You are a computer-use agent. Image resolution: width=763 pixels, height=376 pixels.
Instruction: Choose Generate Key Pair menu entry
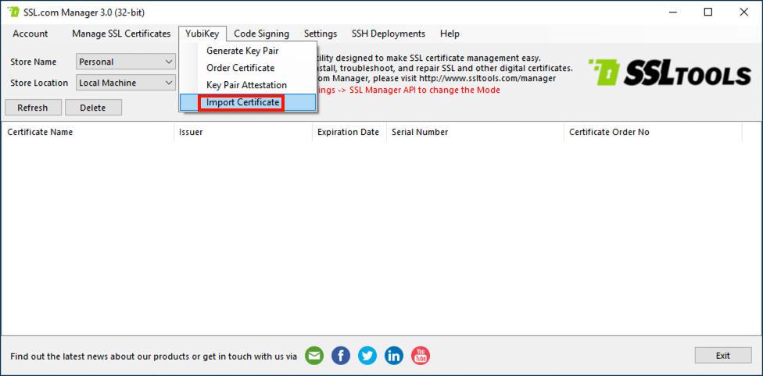coord(242,51)
